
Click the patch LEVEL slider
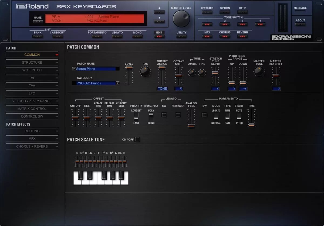[129, 76]
